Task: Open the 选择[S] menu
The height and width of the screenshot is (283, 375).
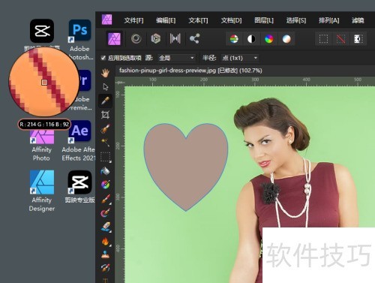Action: [x=296, y=20]
